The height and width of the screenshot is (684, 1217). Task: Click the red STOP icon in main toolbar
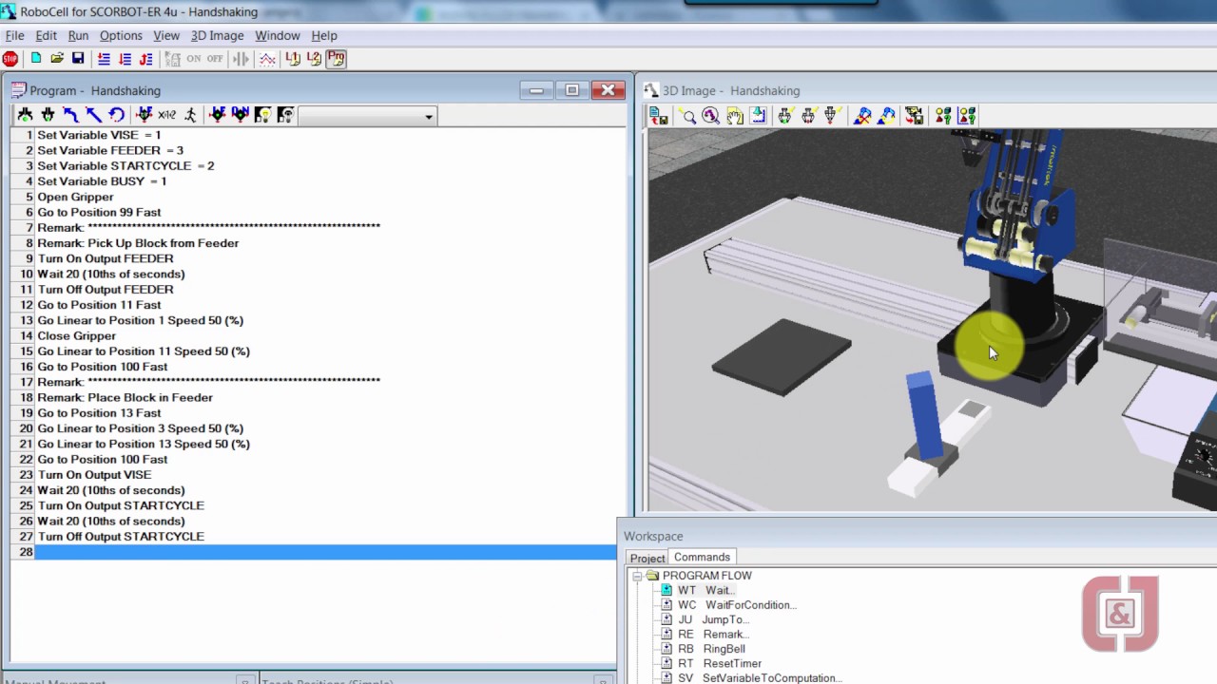click(x=10, y=59)
